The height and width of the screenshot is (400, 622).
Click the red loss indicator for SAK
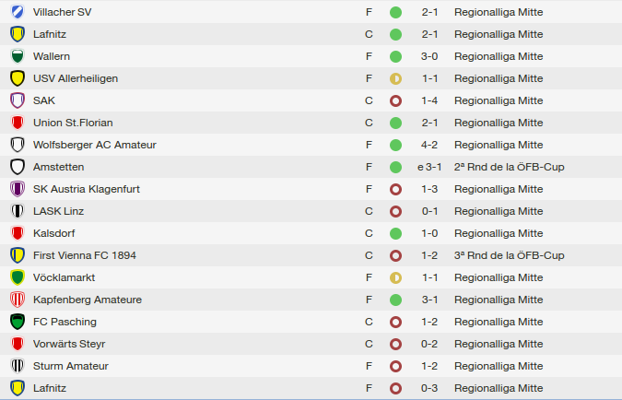395,100
